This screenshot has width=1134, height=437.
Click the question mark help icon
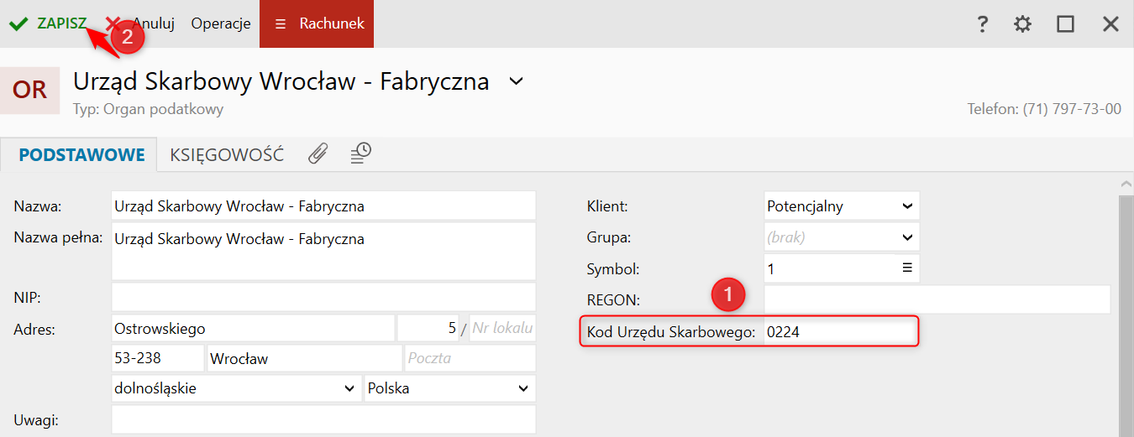pos(982,24)
